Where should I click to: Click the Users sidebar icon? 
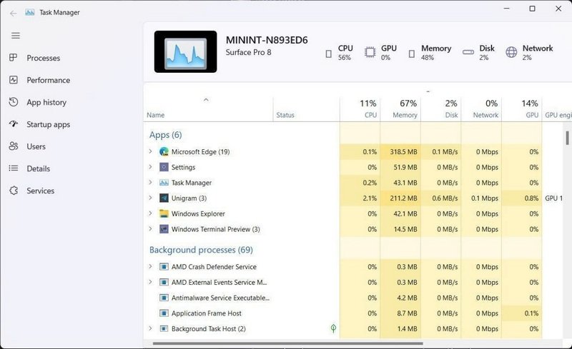pos(14,146)
